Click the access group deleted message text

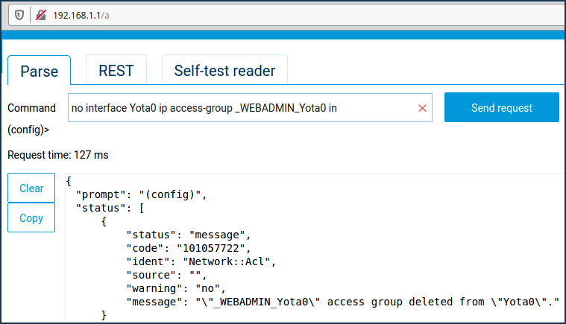(377, 301)
